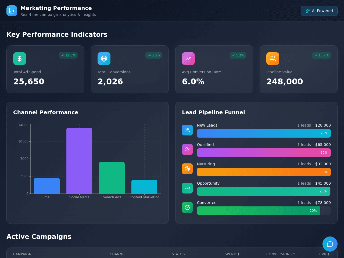Click the Active Campaigns heading
This screenshot has height=258, width=344.
[39, 236]
